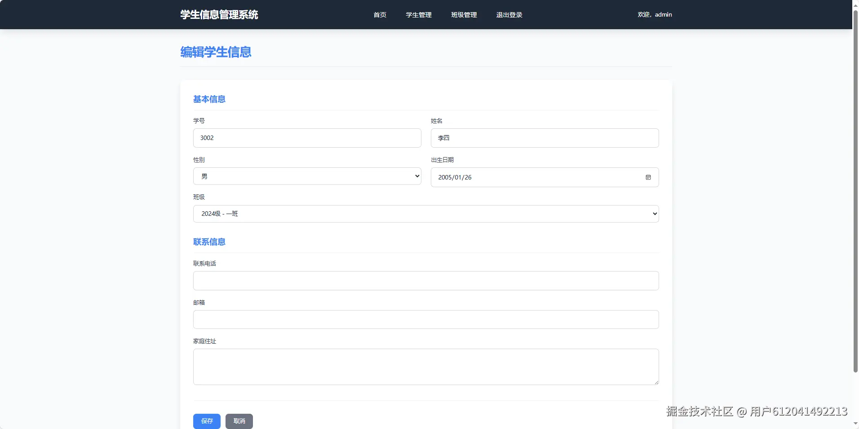Focus the 学号 input containing 3002

(x=307, y=138)
